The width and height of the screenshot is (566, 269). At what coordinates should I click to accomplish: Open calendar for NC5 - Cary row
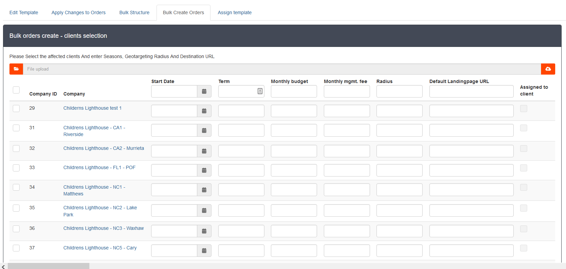click(x=204, y=251)
